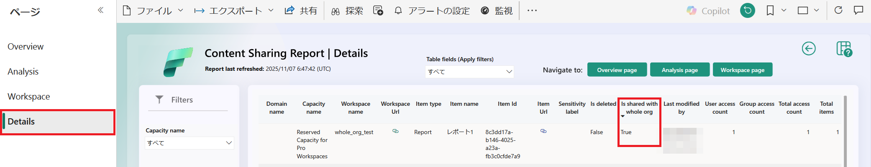Open the table help icon
This screenshot has height=167, width=871.
click(844, 49)
